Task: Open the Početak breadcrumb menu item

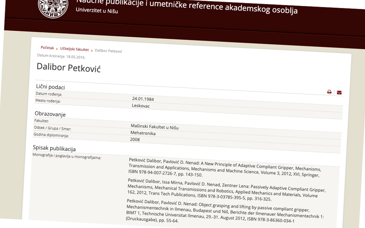Action: [47, 48]
